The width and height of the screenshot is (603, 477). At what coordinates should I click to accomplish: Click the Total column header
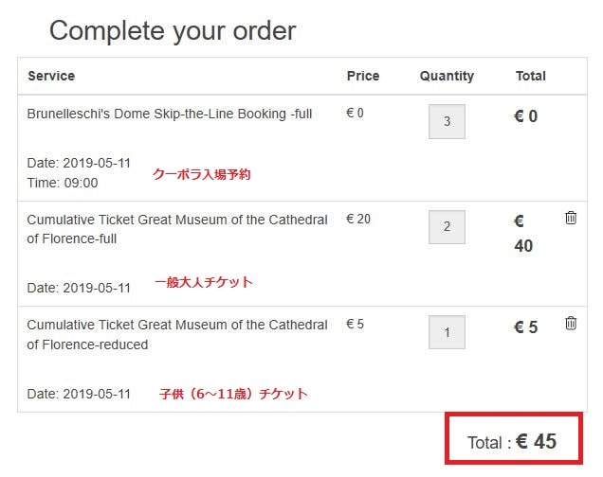[531, 76]
